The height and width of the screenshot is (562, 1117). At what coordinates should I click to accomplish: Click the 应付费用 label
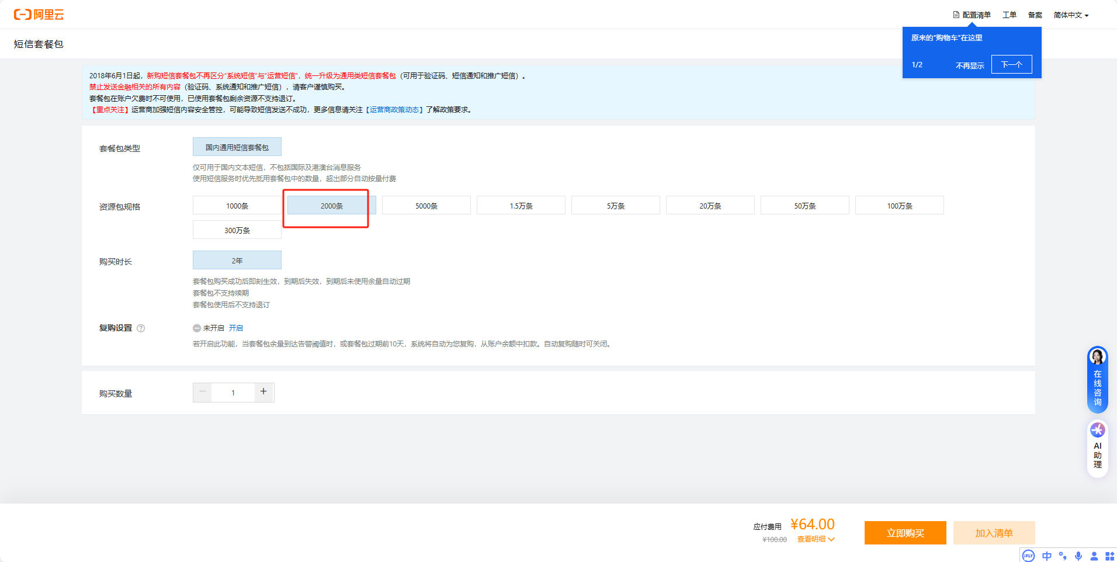click(767, 527)
